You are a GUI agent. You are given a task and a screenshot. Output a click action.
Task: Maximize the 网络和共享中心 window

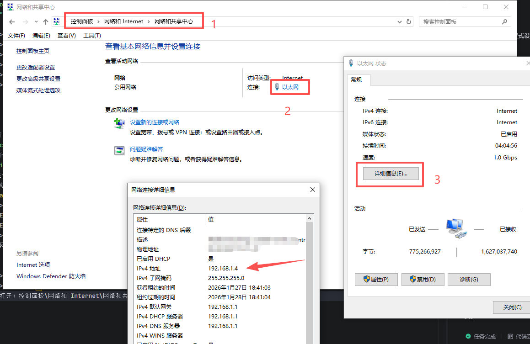[x=485, y=7]
